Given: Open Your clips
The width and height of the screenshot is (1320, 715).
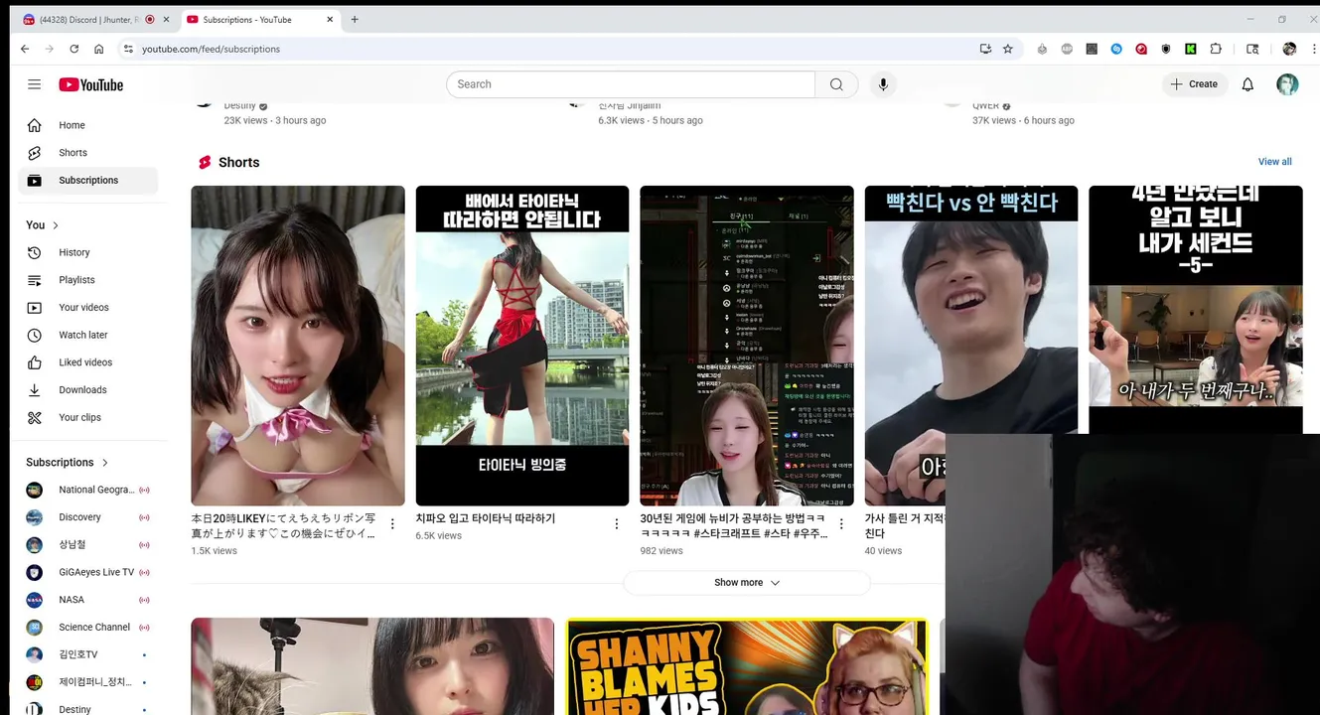Looking at the screenshot, I should [87, 418].
